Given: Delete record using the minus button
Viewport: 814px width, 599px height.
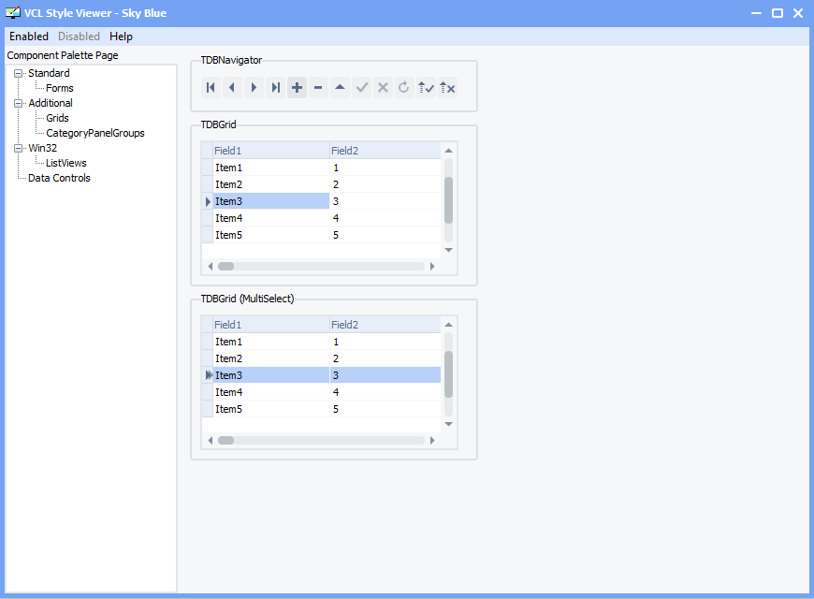Looking at the screenshot, I should coord(318,88).
